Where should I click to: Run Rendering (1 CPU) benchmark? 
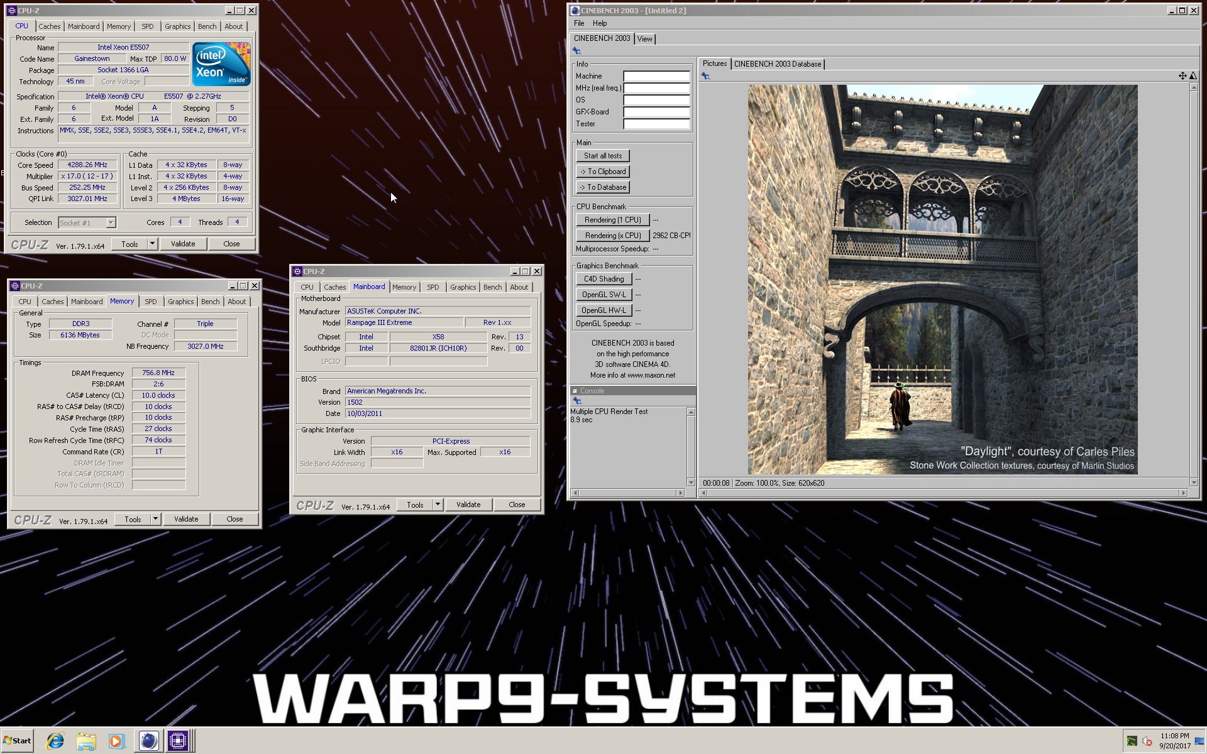pos(613,220)
